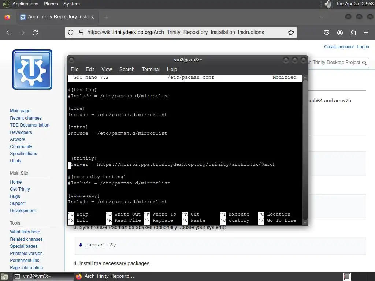Switch to Arch Trinity Reposito taskbar button

(x=105, y=276)
